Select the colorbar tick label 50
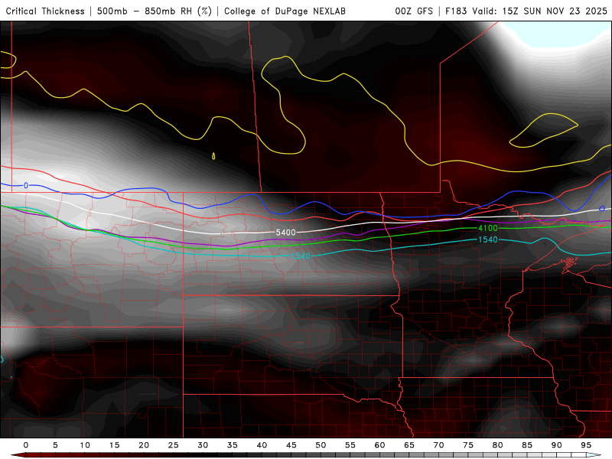Image resolution: width=612 pixels, height=459 pixels. pos(321,445)
